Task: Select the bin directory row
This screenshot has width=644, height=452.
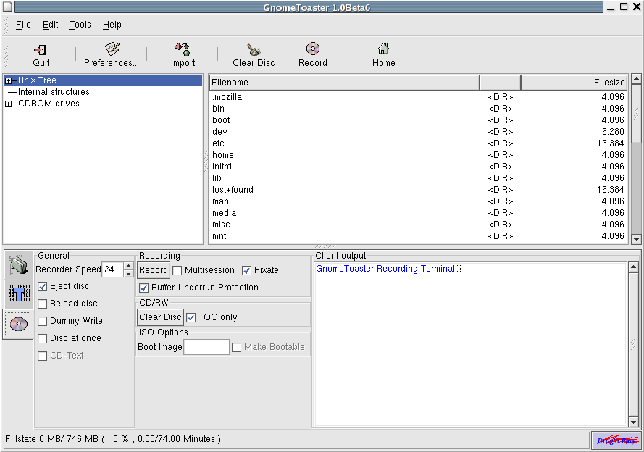Action: [418, 109]
